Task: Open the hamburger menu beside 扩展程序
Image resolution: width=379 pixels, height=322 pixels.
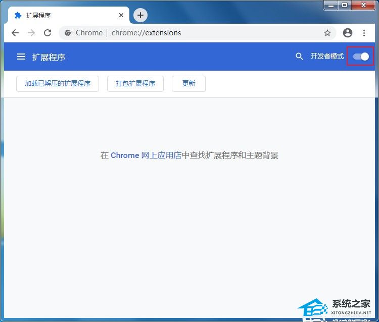Action: click(21, 57)
